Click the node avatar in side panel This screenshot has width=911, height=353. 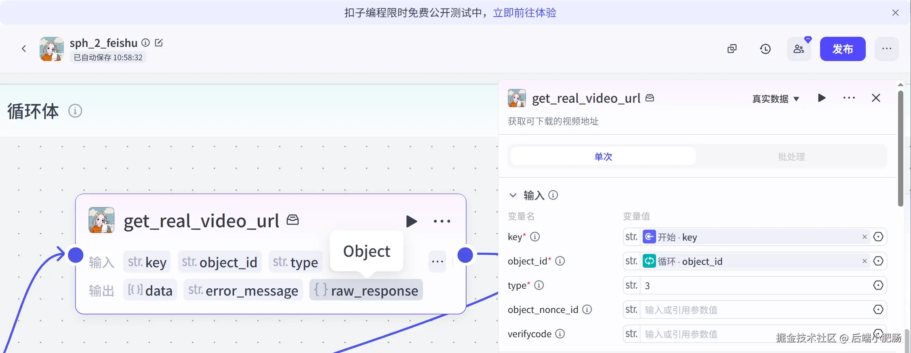click(x=517, y=98)
